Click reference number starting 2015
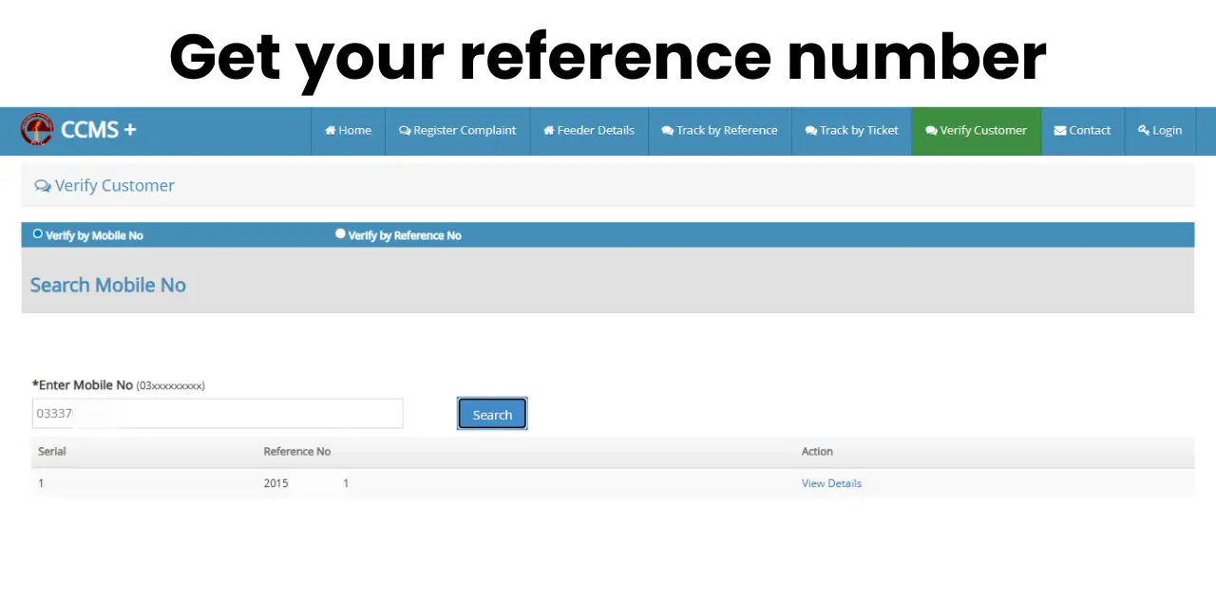 306,483
